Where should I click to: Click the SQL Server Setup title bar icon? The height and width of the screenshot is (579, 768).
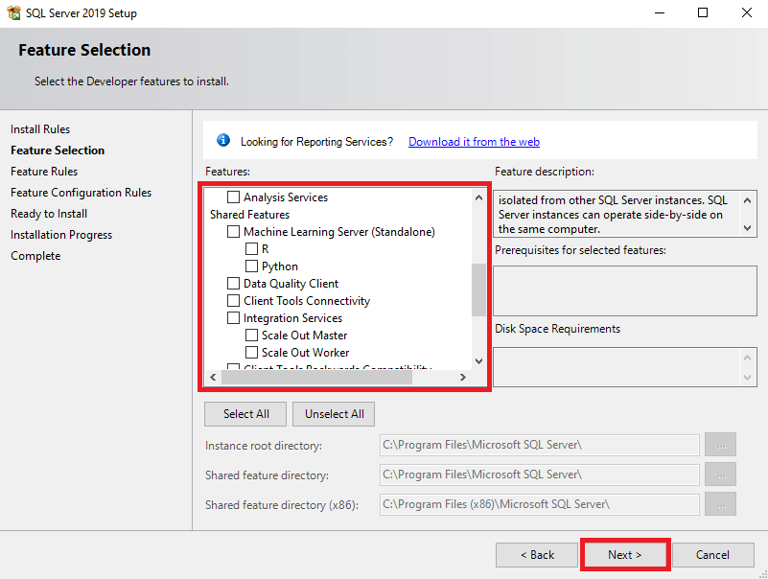pos(13,12)
